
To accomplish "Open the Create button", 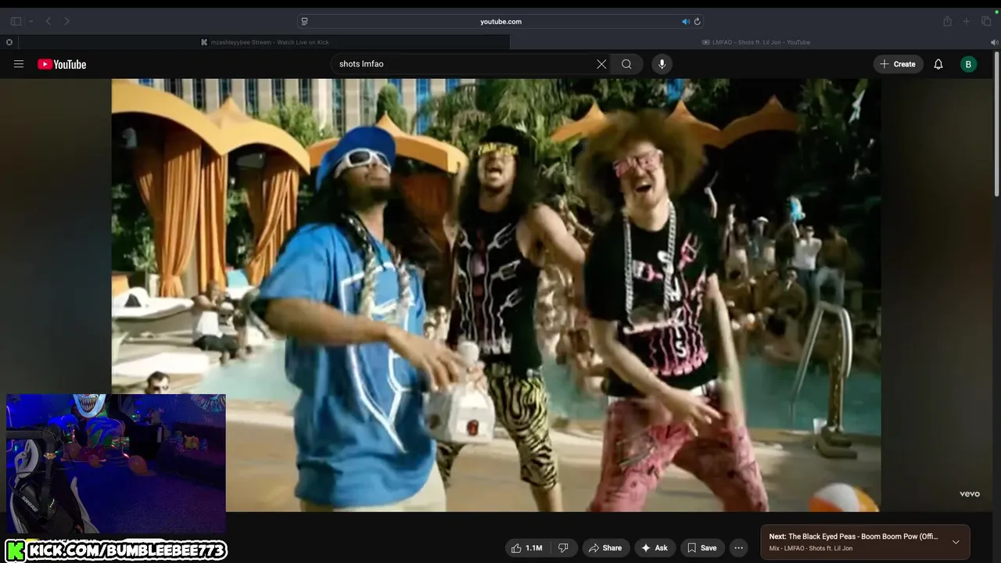I will pos(898,64).
